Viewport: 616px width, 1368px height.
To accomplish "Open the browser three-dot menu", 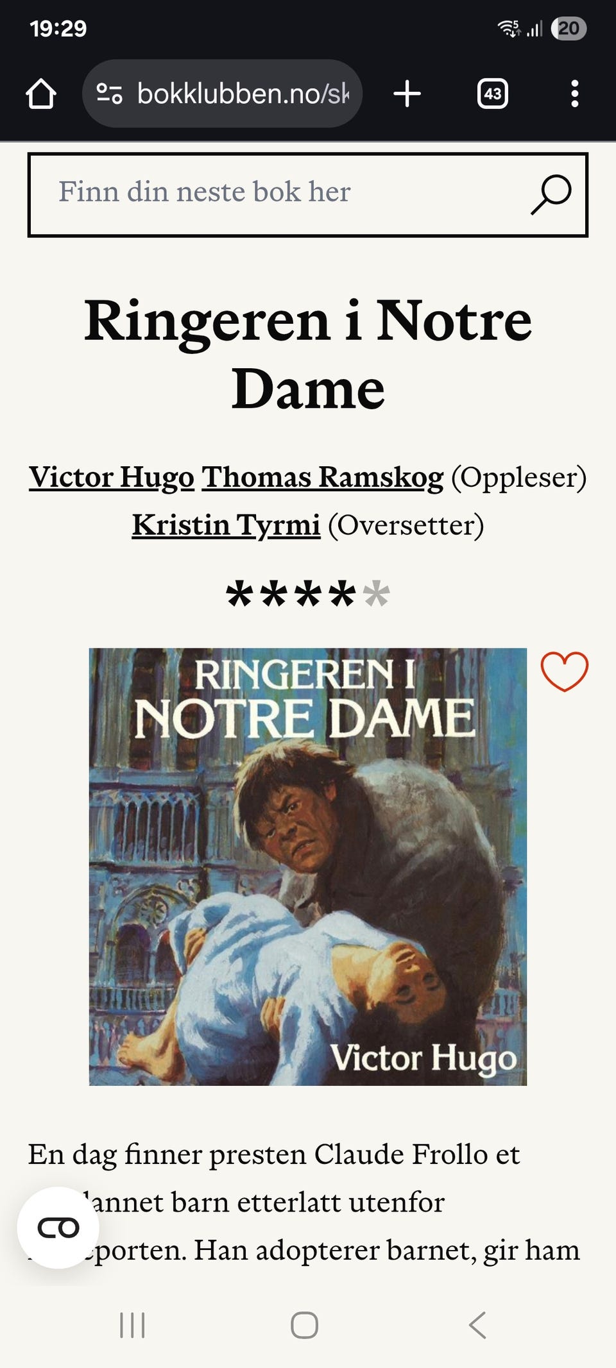I will pos(575,94).
